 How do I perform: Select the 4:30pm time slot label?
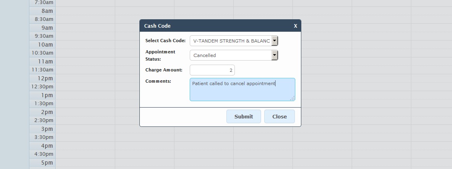pyautogui.click(x=44, y=154)
